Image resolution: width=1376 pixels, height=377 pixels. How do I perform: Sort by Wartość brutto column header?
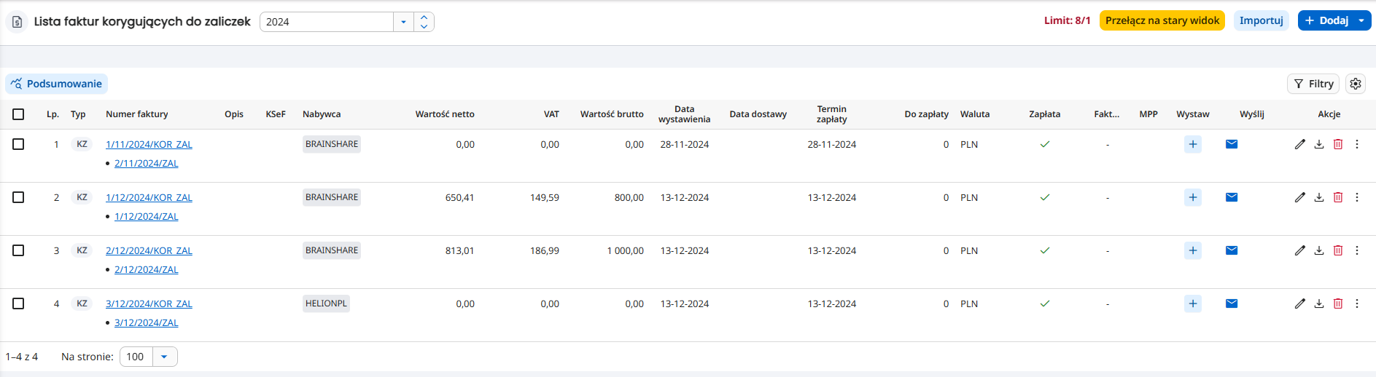coord(611,114)
